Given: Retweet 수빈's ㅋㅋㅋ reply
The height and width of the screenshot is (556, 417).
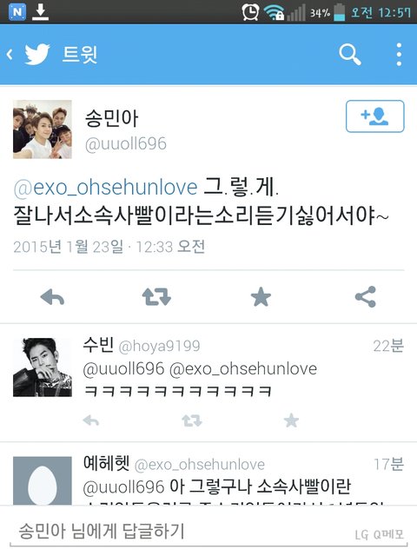Looking at the screenshot, I should coord(191,420).
